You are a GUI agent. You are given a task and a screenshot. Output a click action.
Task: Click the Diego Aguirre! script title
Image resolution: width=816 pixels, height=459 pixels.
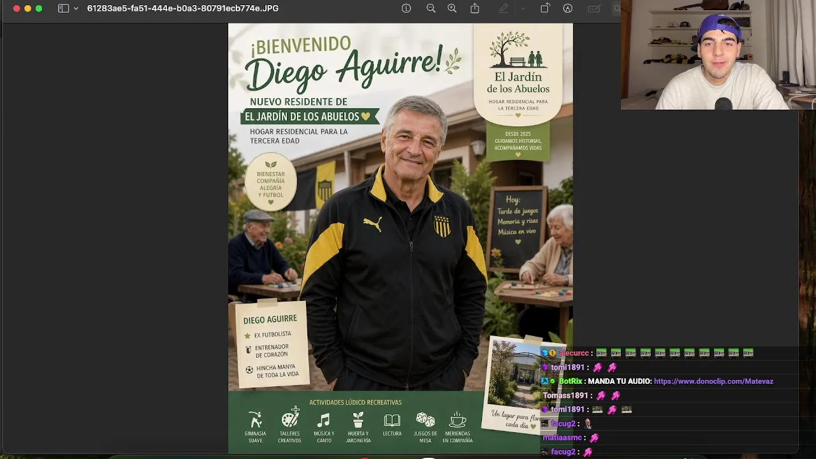[x=344, y=68]
